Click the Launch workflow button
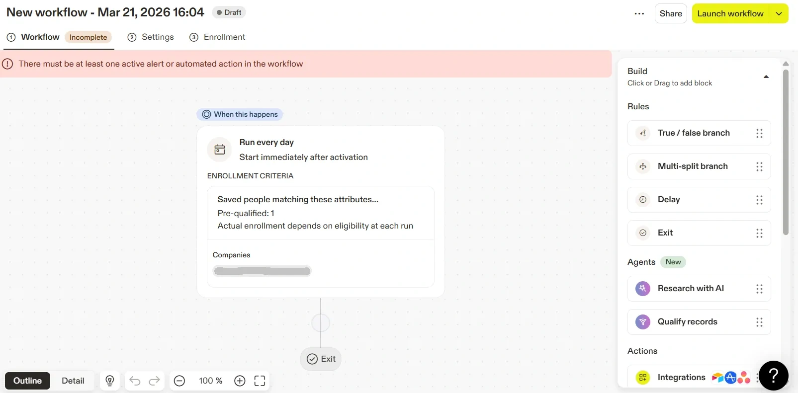The image size is (798, 393). pyautogui.click(x=730, y=14)
